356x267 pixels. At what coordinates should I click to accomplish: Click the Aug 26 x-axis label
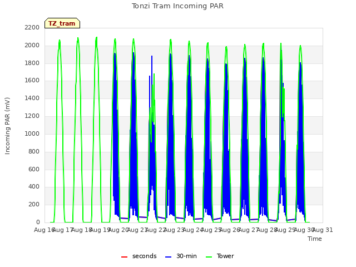coord(230,230)
